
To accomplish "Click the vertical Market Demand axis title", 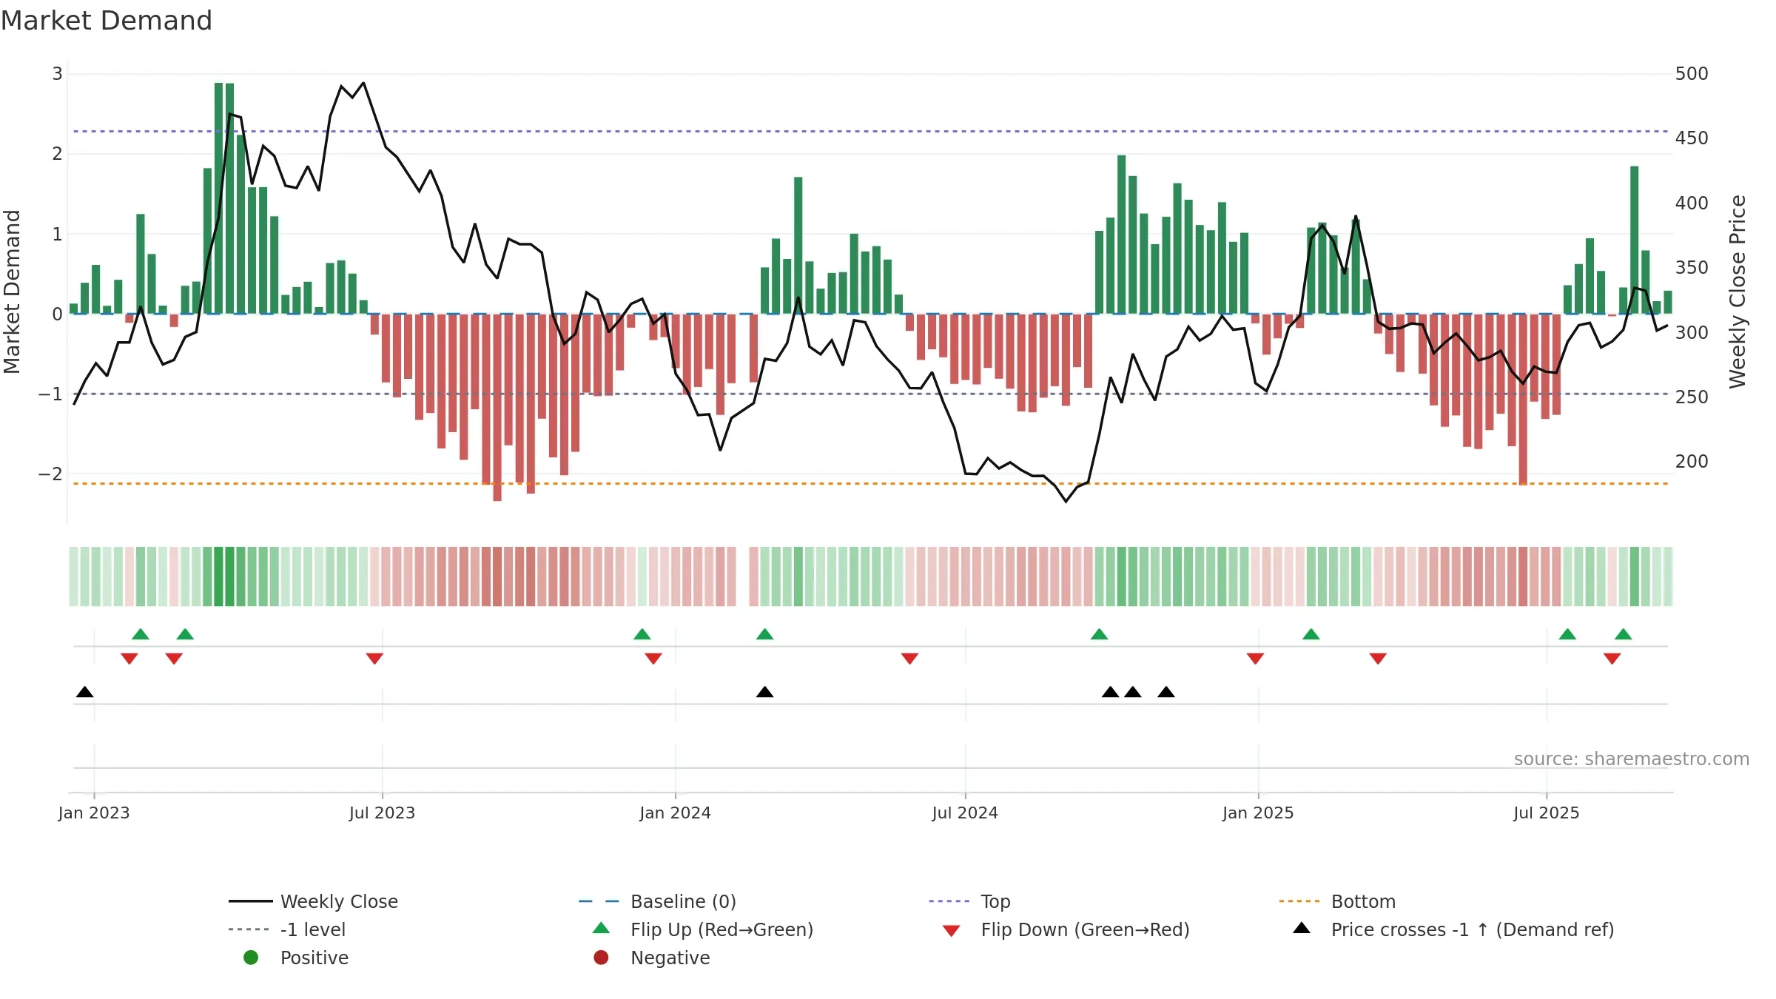I will coord(12,292).
